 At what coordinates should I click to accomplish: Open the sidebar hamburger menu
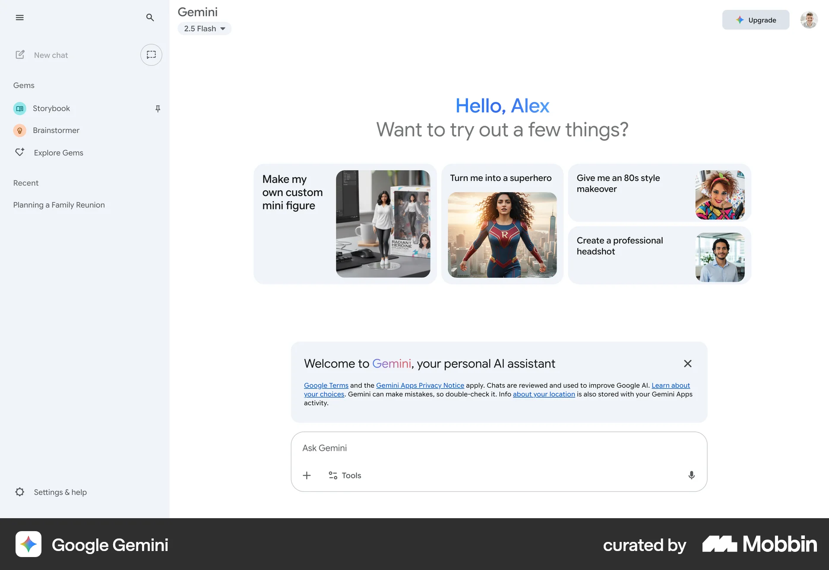click(20, 18)
